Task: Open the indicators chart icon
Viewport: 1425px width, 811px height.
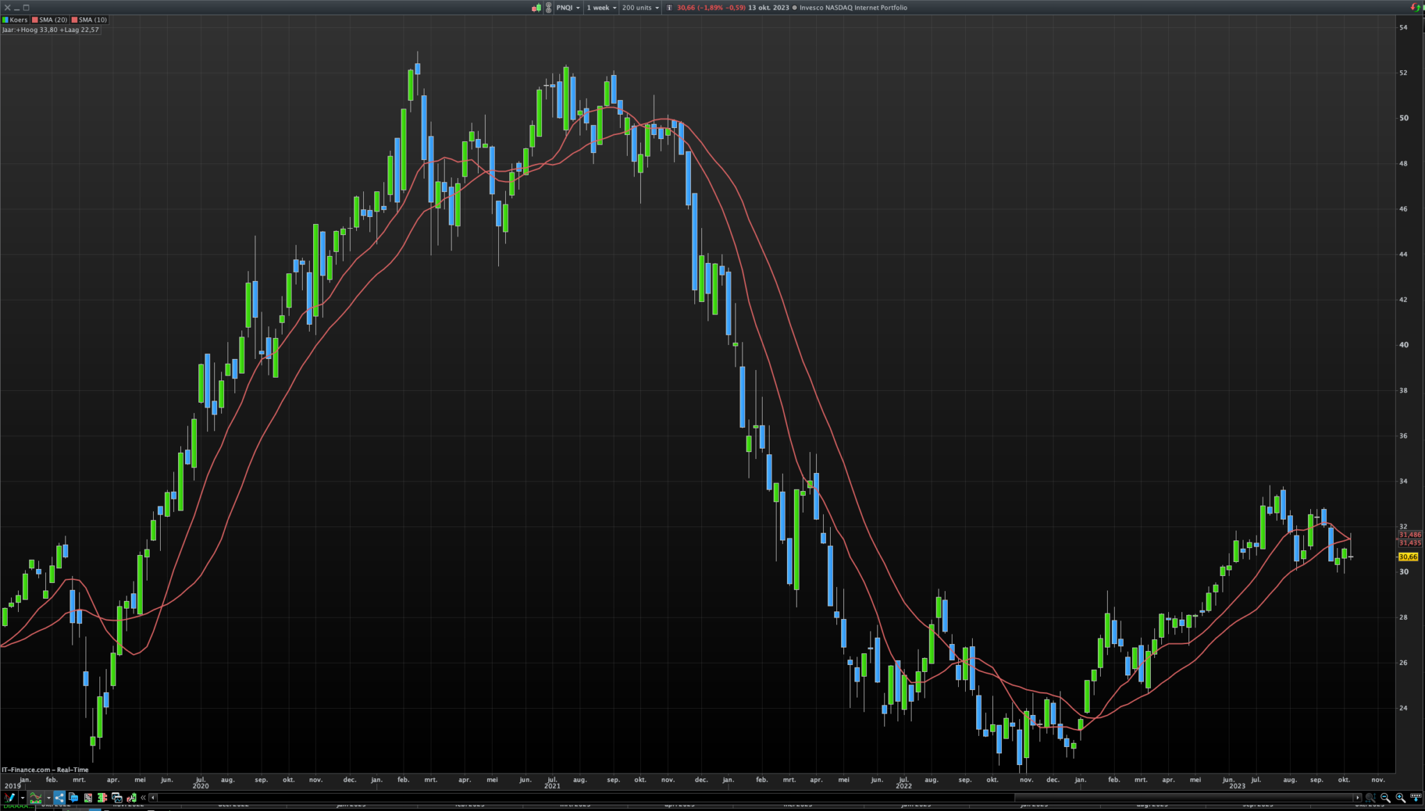Action: coord(35,798)
